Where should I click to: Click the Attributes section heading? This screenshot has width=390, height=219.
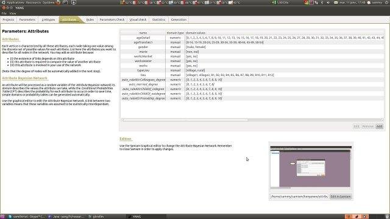(x=10, y=39)
